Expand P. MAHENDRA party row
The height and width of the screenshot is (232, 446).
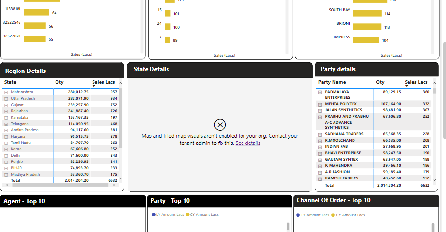(x=320, y=166)
